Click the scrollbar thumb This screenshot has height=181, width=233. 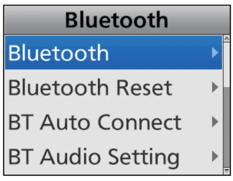tap(226, 64)
